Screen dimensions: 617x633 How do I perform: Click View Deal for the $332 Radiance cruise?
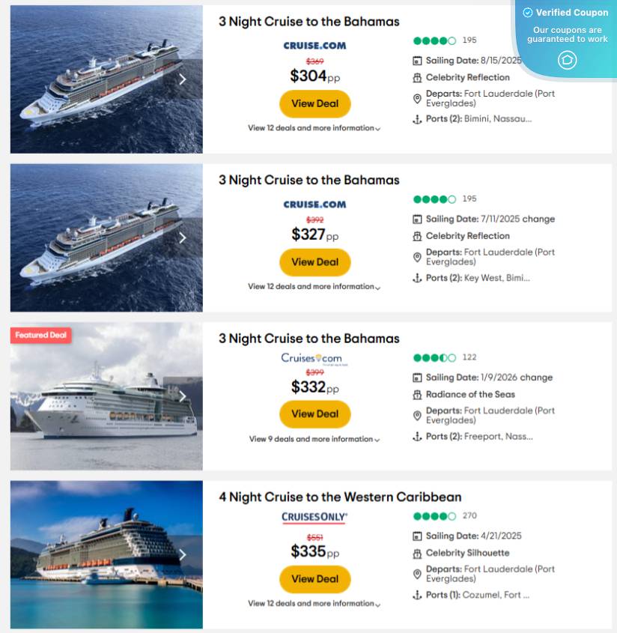(314, 414)
